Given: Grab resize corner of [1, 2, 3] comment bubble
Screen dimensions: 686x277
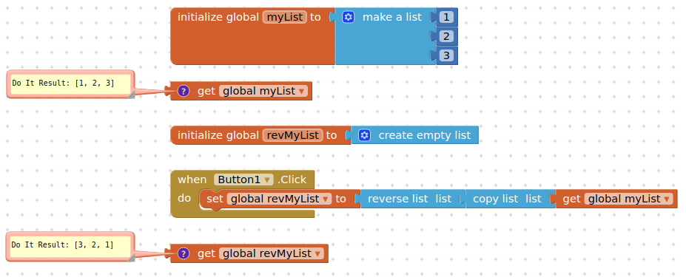Looking at the screenshot, I should [x=131, y=95].
